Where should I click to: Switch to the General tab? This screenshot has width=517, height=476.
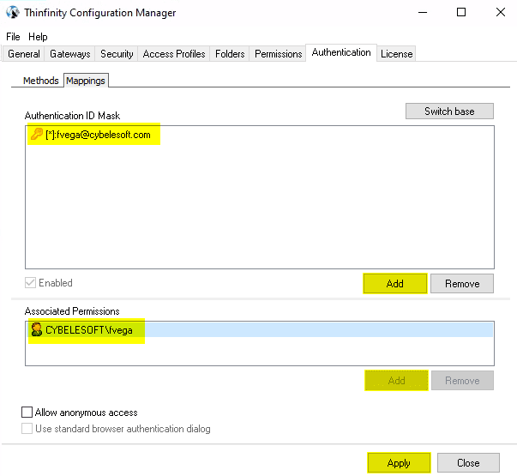pyautogui.click(x=24, y=54)
